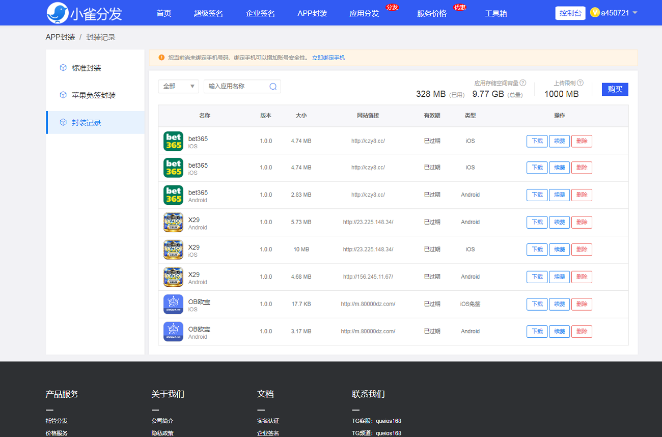Viewport: 662px width, 437px height.
Task: Click help icon beside 应用存储空间容量
Action: click(x=522, y=83)
